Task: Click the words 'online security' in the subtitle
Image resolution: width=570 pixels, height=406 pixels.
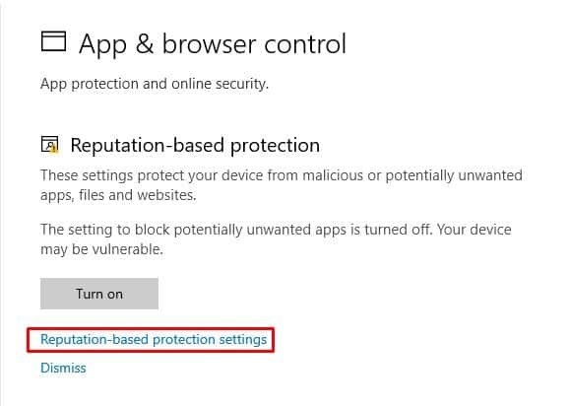Action: (x=220, y=84)
